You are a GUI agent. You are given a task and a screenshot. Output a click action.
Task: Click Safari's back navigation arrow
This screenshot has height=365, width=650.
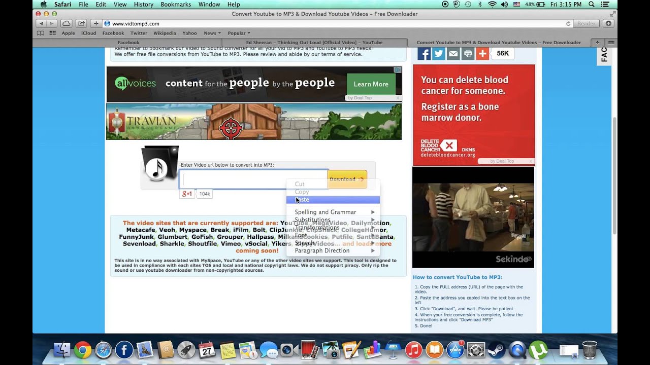(x=41, y=23)
